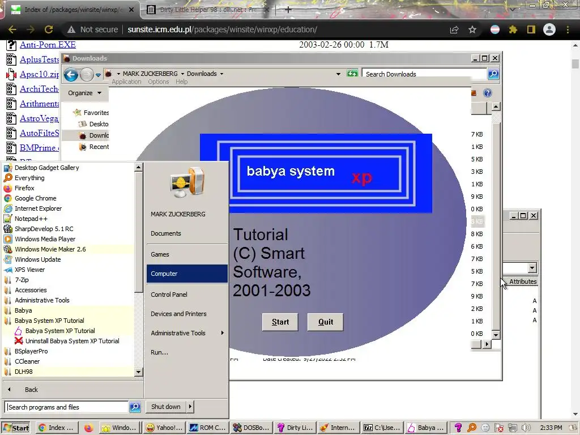Launch XPS Viewer from Start menu
Image resolution: width=580 pixels, height=435 pixels.
coord(29,270)
